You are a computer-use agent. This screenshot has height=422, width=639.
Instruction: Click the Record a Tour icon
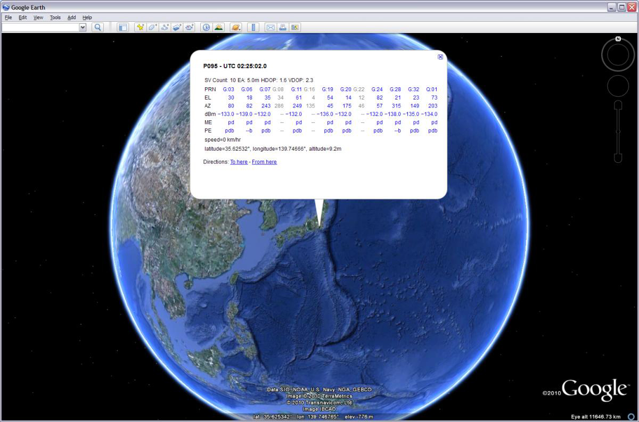[189, 27]
